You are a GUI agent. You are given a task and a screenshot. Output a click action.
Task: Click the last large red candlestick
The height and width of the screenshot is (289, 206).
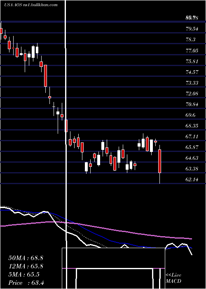point(160,161)
